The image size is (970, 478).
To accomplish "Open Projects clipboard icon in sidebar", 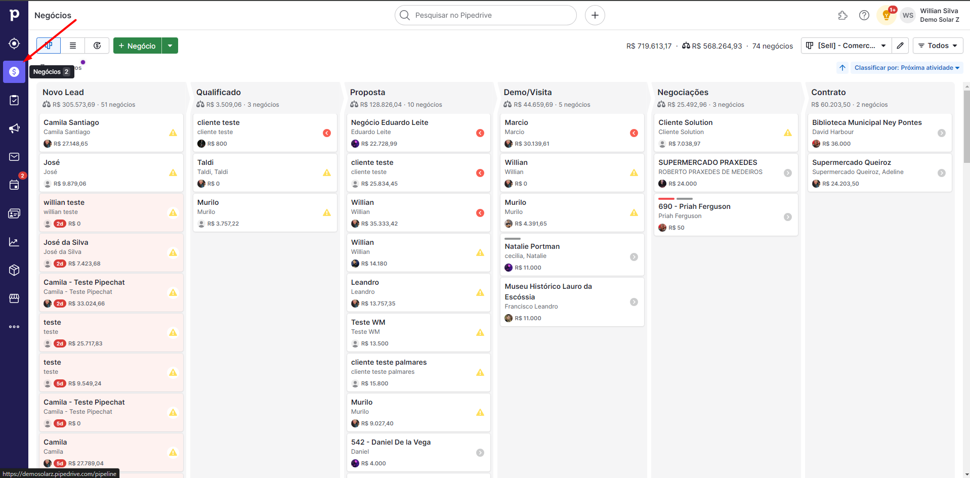I will [14, 100].
